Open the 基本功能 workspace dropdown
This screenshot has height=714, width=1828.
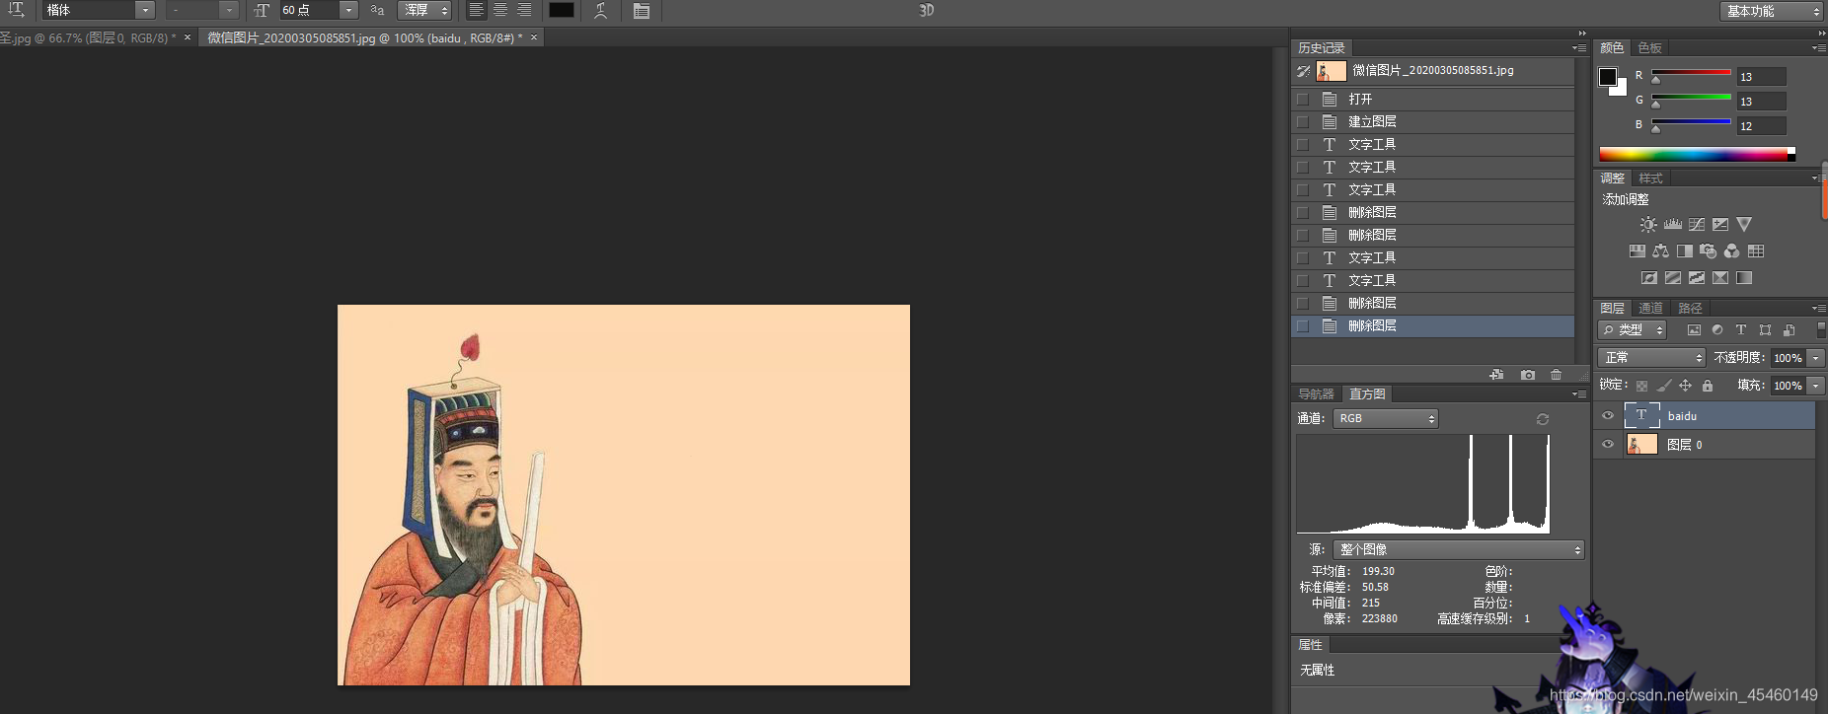(1771, 11)
